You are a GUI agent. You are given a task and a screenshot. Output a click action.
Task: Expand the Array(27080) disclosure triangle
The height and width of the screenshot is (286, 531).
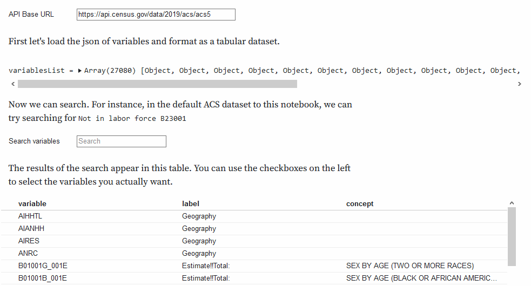tap(79, 71)
